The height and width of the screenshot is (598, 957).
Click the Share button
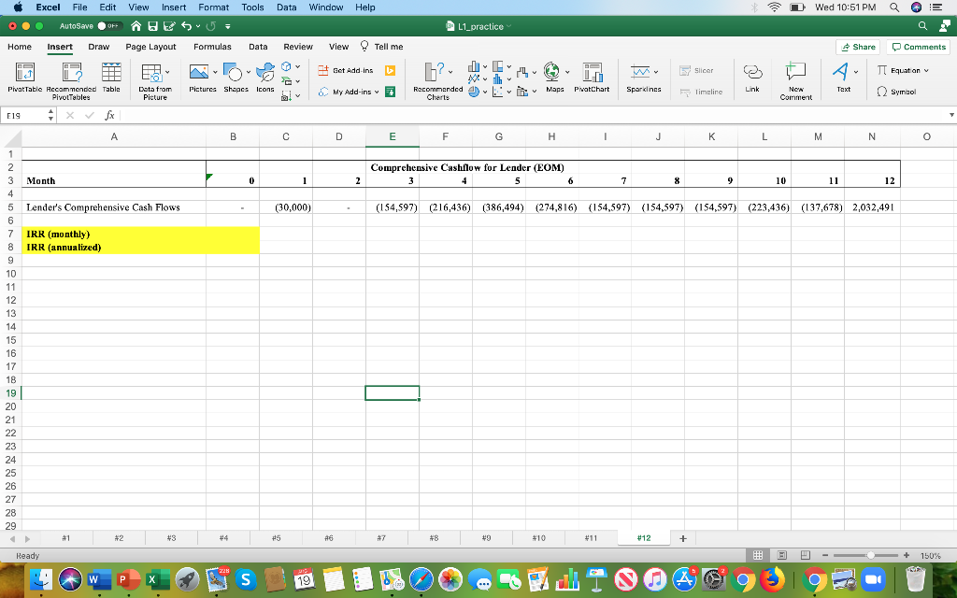tap(857, 46)
